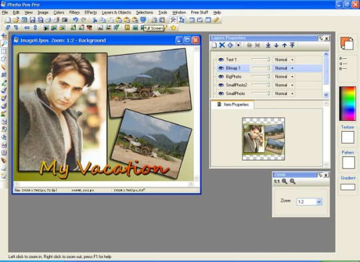Click the yellow star icon in the second toolbar
Viewport: 360px width, 262px height.
173,28
